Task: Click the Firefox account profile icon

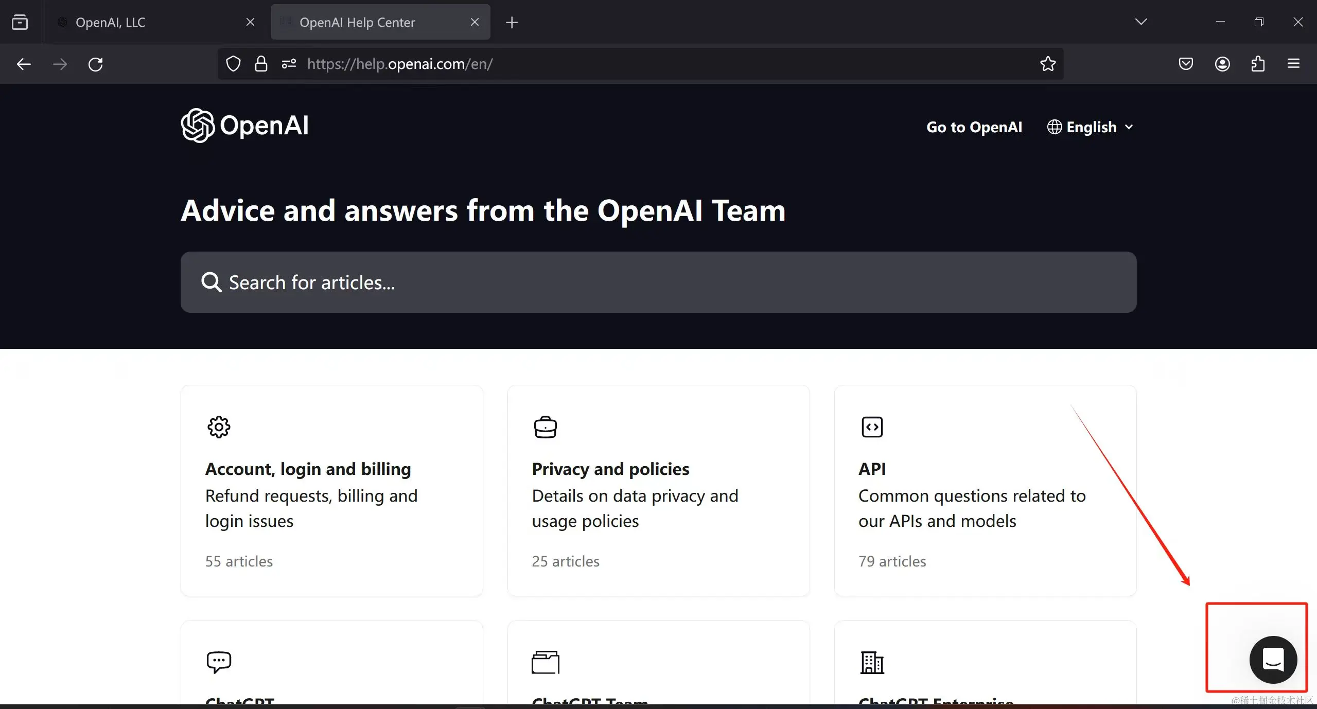Action: tap(1222, 64)
